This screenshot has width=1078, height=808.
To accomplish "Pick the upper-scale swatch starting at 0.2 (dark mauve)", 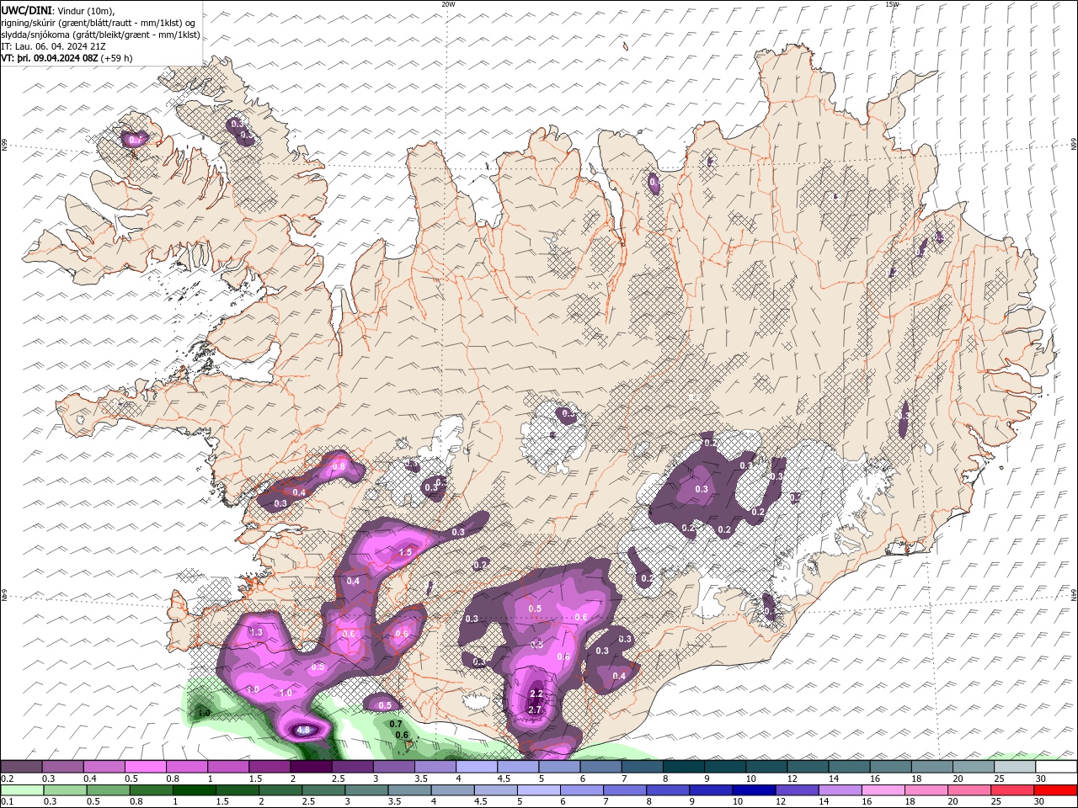I will click(x=21, y=767).
